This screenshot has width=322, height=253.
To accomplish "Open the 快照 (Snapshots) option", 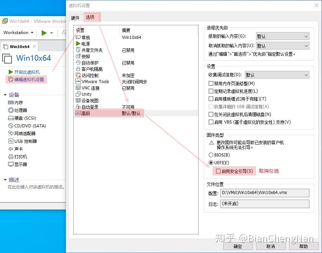I will point(85,56).
